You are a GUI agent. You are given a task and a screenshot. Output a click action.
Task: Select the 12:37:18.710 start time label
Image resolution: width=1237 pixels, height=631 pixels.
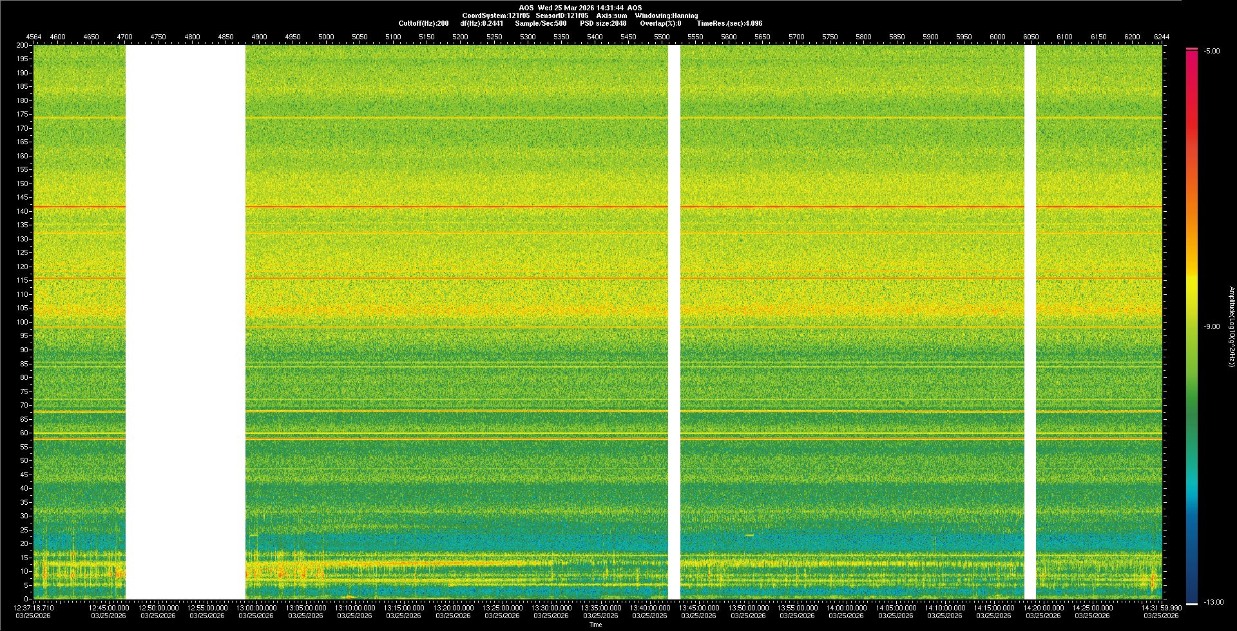(34, 608)
